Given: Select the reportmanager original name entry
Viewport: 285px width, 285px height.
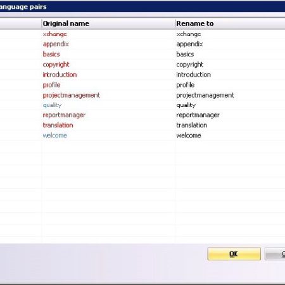Looking at the screenshot, I should click(64, 115).
